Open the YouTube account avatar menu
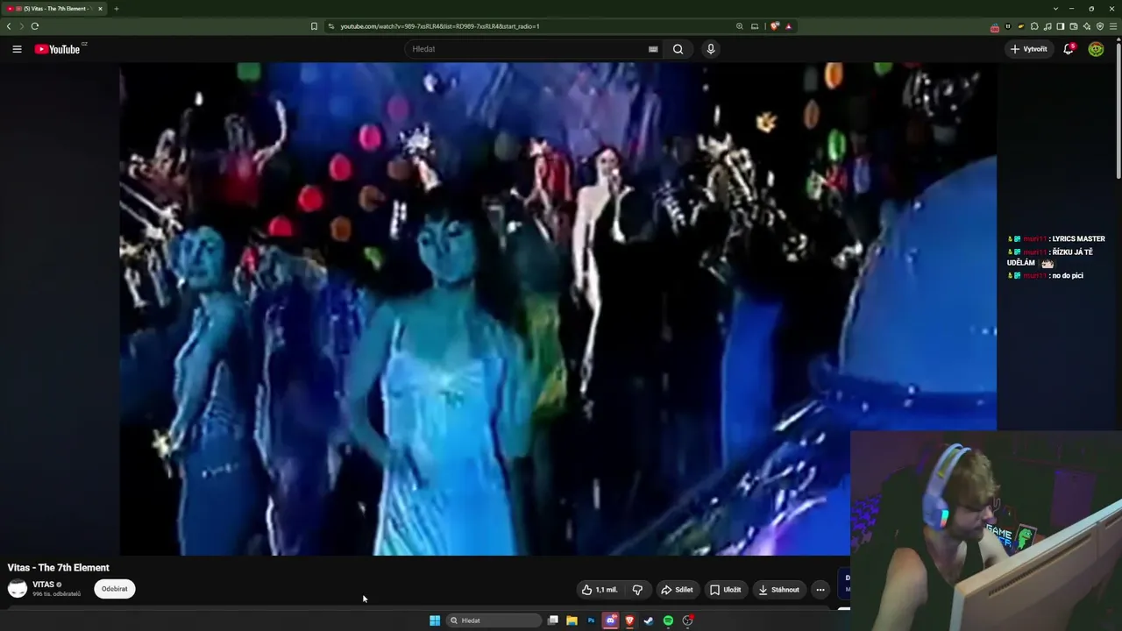The height and width of the screenshot is (631, 1122). (1097, 49)
